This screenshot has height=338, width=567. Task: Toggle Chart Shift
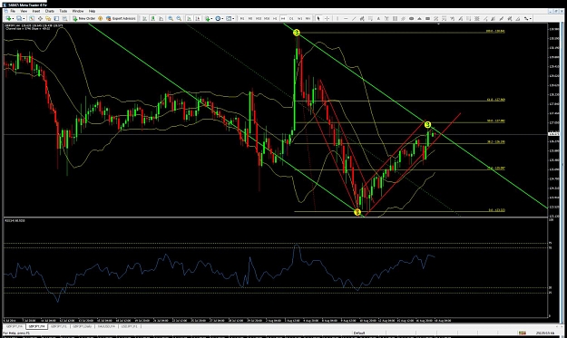coord(198,18)
